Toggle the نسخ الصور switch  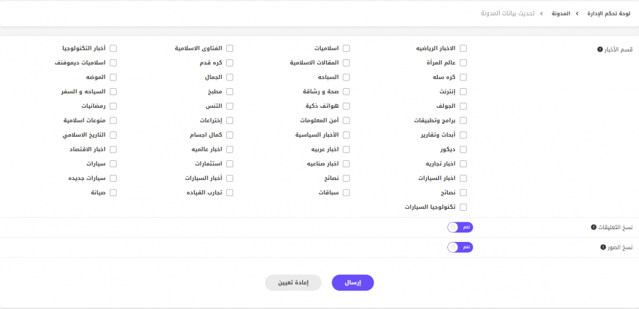pos(460,247)
